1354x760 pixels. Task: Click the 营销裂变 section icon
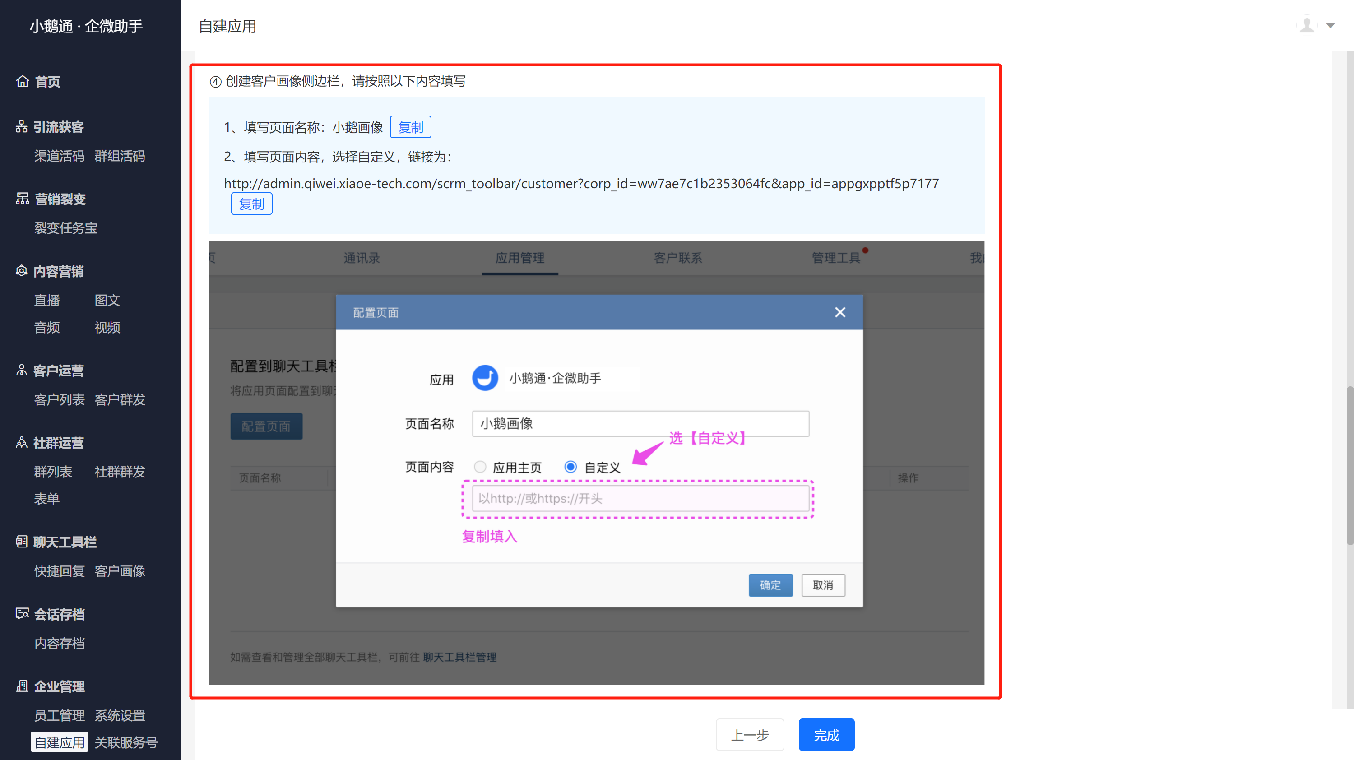point(22,199)
